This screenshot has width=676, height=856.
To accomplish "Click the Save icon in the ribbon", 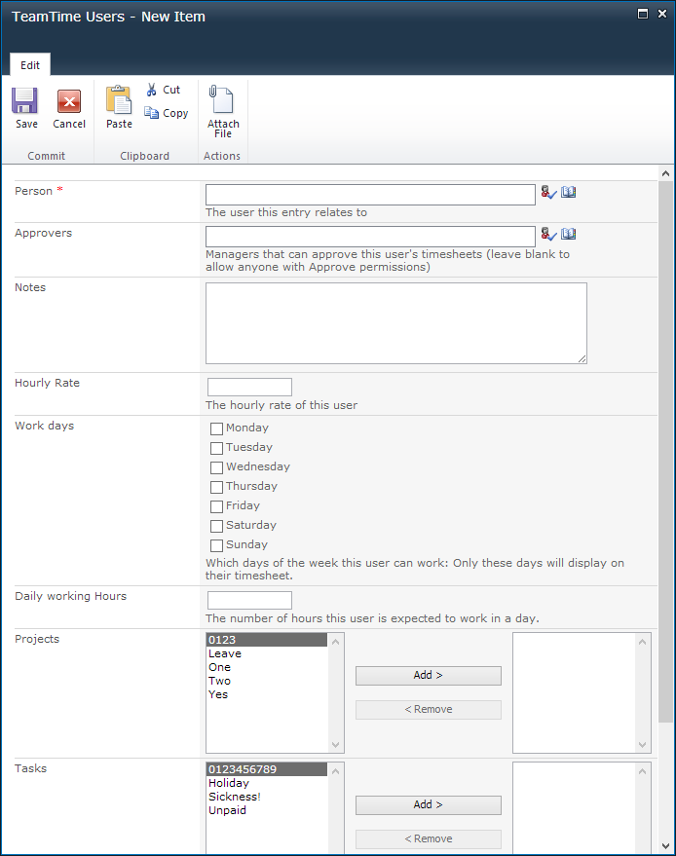I will tap(25, 101).
